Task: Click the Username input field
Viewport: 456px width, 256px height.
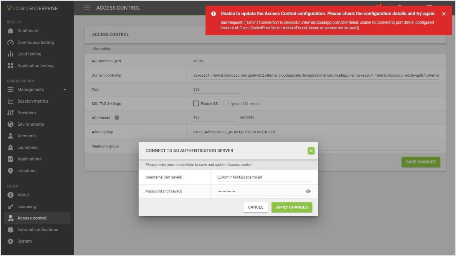Action: coord(264,177)
